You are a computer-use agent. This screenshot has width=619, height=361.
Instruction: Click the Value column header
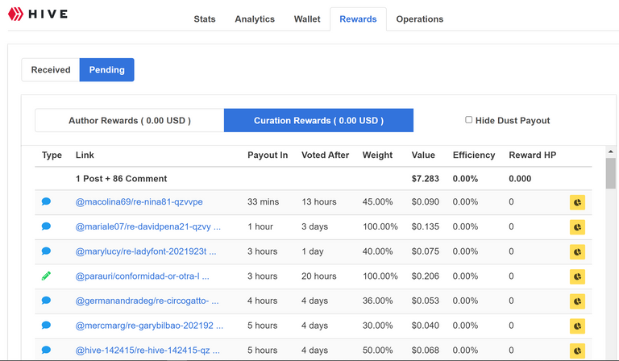[x=423, y=155]
